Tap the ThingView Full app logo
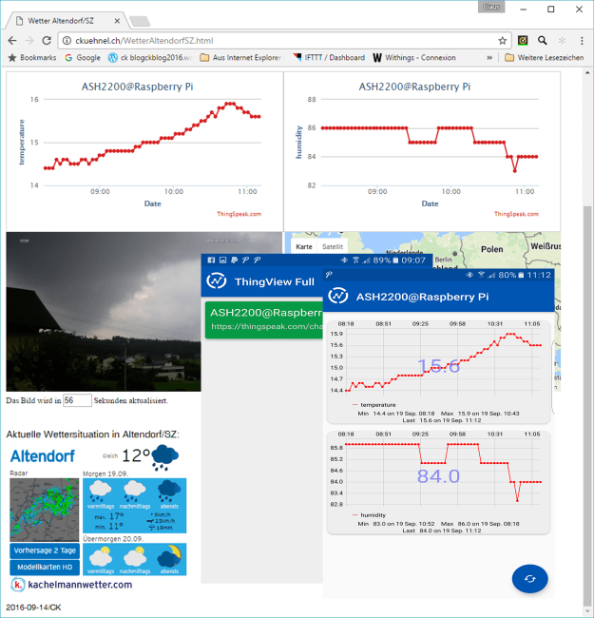Image resolution: width=594 pixels, height=618 pixels. pos(217,281)
